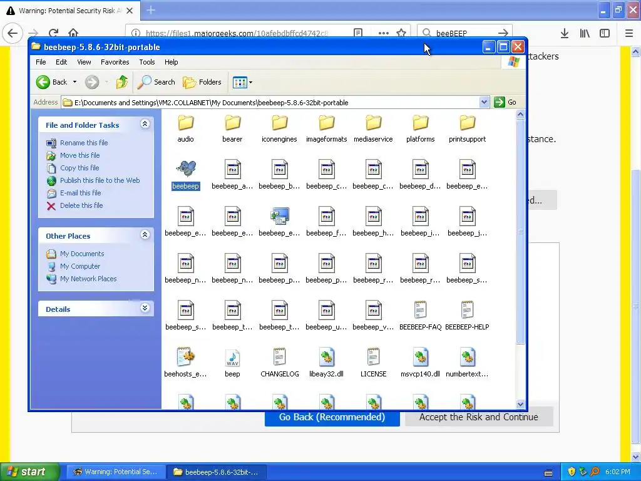Image resolution: width=641 pixels, height=481 pixels.
Task: Open the Edit menu
Action: 61,62
